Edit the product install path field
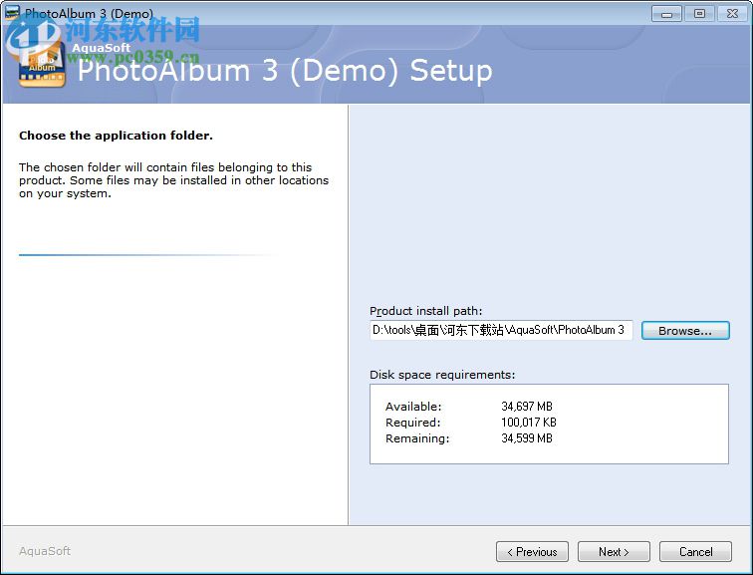 (x=501, y=330)
